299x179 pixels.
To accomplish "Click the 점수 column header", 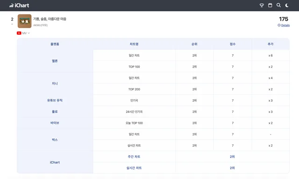I will pyautogui.click(x=233, y=44).
